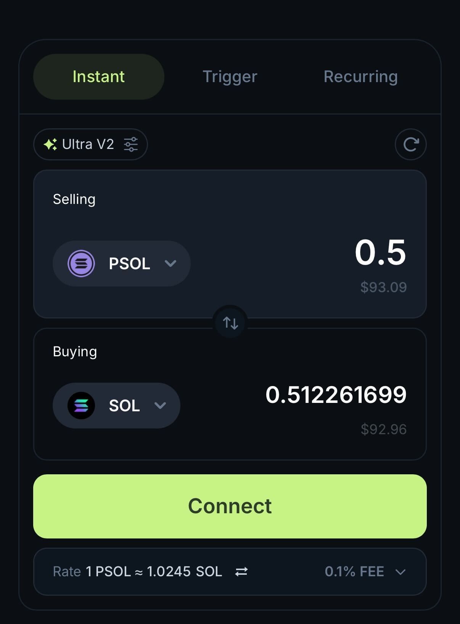Expand the 0.1% FEE details chevron
Viewport: 460px width, 624px height.
click(400, 572)
